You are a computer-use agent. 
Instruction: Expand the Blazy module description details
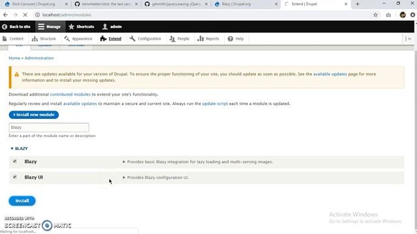click(197, 162)
